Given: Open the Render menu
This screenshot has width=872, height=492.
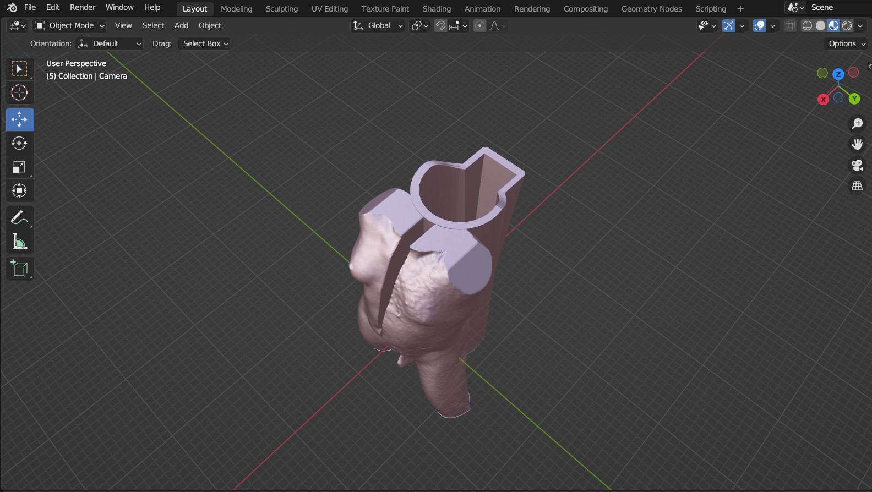Looking at the screenshot, I should point(83,7).
